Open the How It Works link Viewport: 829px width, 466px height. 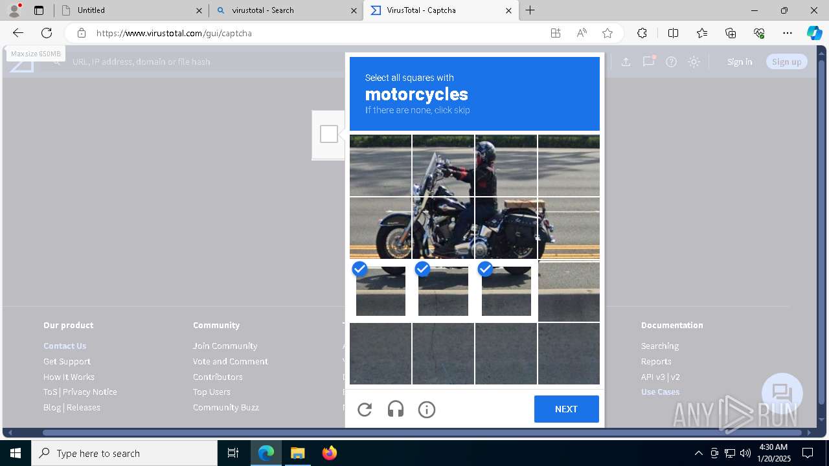point(69,377)
